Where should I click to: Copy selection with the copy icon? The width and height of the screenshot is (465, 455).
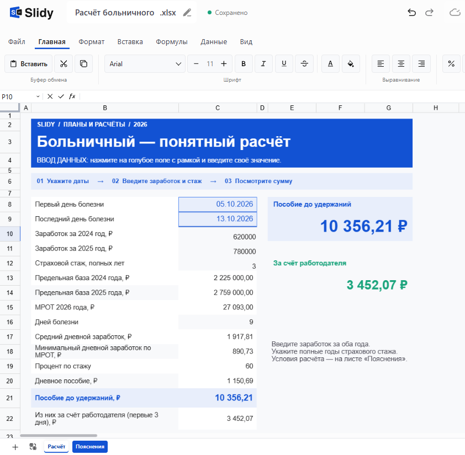click(x=83, y=63)
